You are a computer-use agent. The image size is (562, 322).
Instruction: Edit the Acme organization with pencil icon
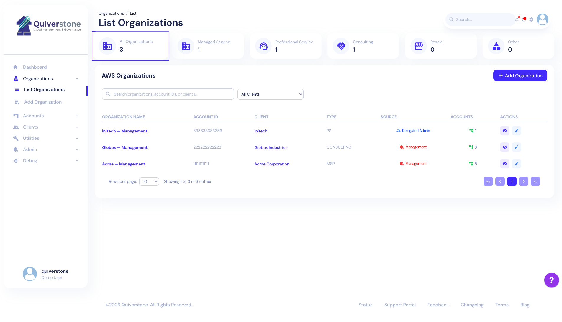point(516,164)
